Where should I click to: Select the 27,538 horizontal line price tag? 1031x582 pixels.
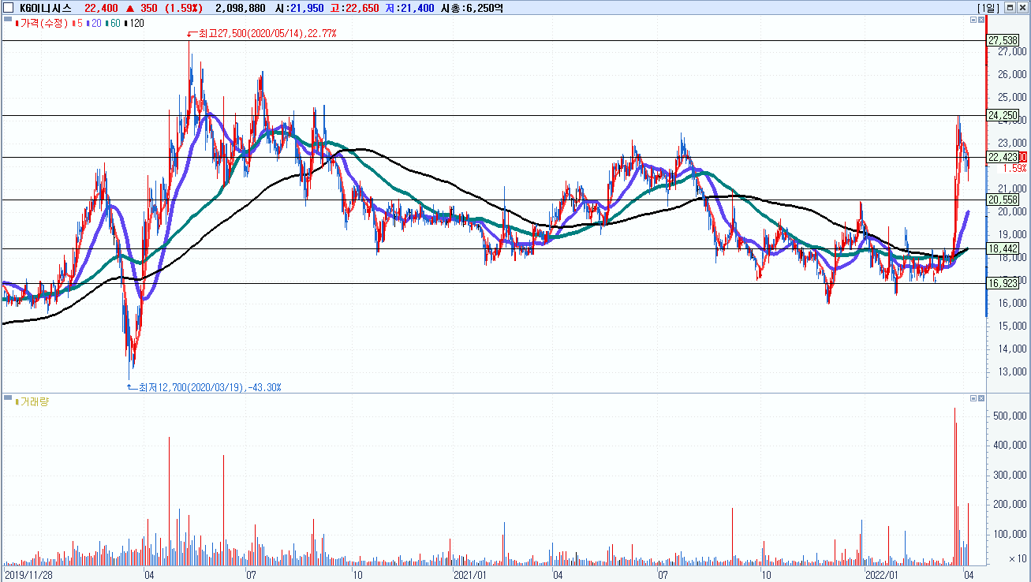pos(1003,39)
